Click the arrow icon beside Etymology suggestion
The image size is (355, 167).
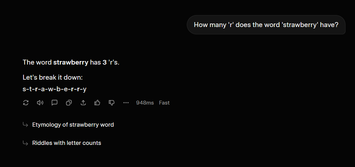pyautogui.click(x=25, y=125)
